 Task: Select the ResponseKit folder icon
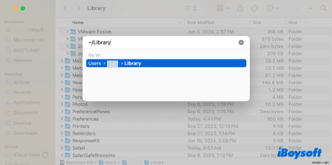coord(68,141)
